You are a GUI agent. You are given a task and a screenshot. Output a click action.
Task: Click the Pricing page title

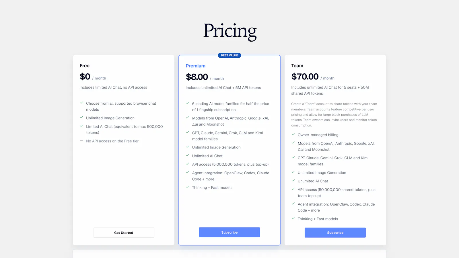[x=230, y=32]
